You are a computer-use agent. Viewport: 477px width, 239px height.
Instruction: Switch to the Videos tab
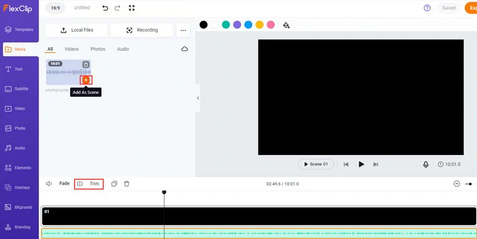coord(71,49)
